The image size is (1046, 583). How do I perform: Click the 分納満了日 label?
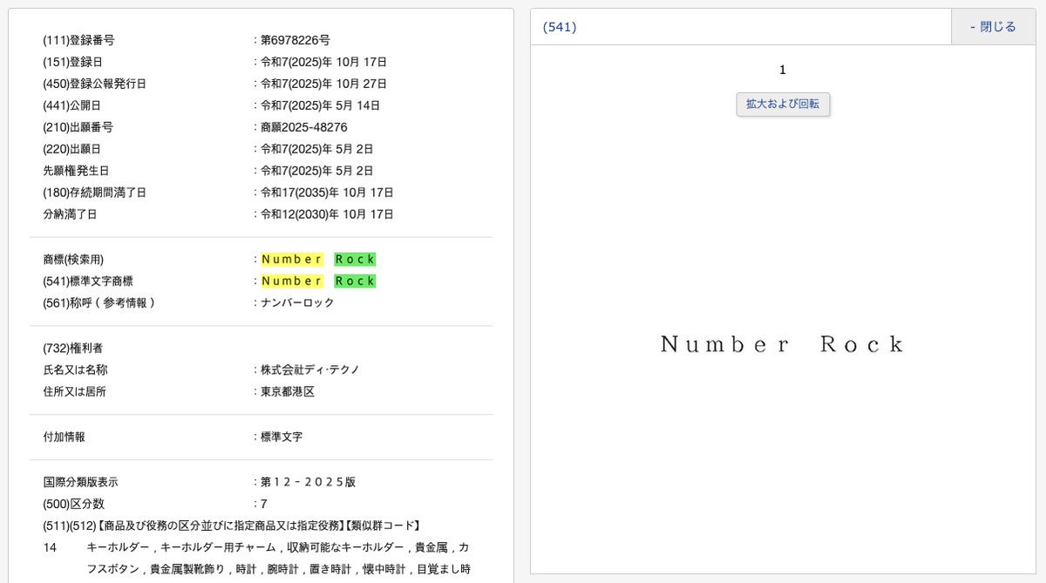(x=70, y=214)
